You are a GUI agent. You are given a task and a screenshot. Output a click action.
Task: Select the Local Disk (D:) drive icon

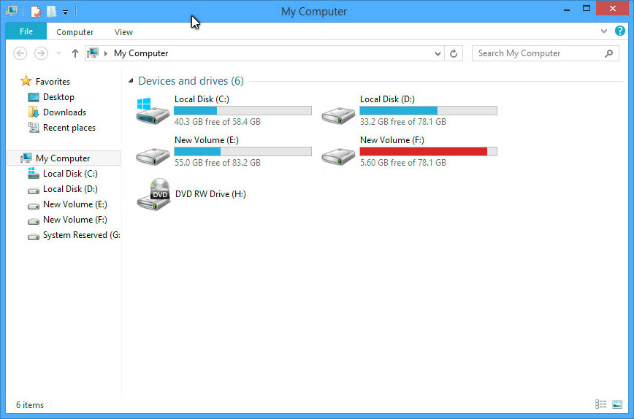[x=338, y=115]
